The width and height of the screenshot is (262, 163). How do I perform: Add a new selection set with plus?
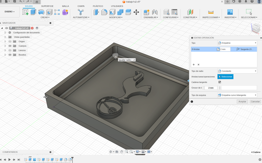point(194,65)
